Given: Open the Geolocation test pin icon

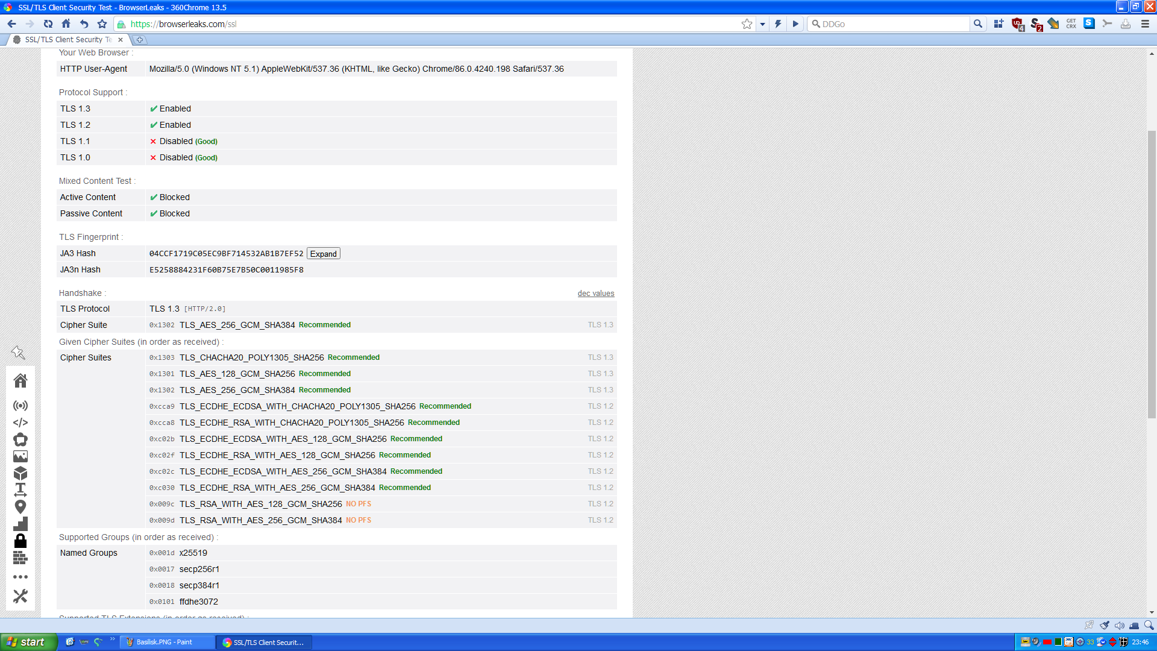Looking at the screenshot, I should pos(20,507).
